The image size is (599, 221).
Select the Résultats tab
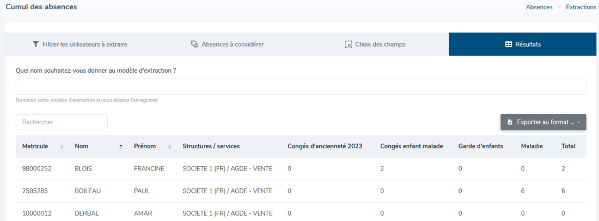pos(523,44)
